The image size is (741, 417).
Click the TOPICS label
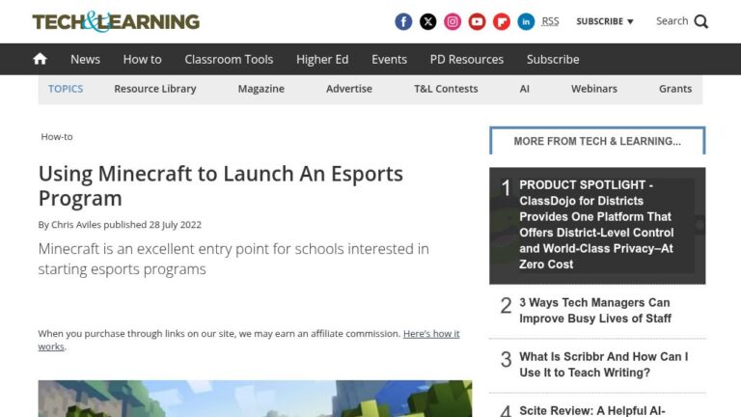point(66,89)
